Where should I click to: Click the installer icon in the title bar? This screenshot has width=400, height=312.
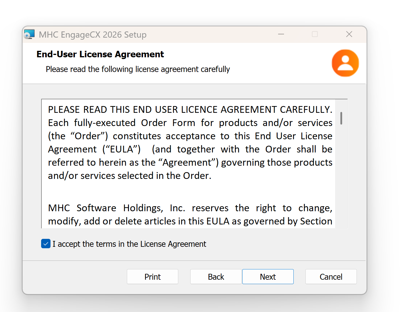pyautogui.click(x=29, y=34)
